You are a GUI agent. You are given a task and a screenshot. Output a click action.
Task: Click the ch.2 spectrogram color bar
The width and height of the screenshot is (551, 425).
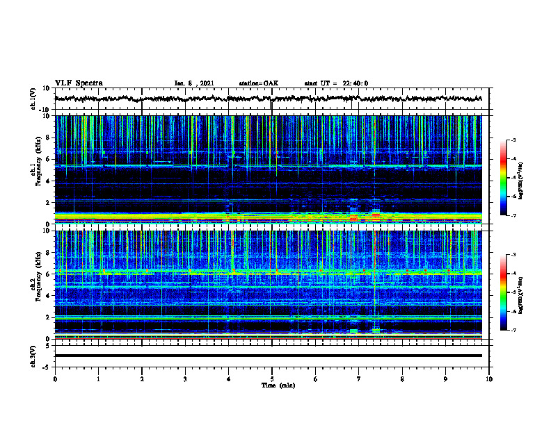coord(503,292)
